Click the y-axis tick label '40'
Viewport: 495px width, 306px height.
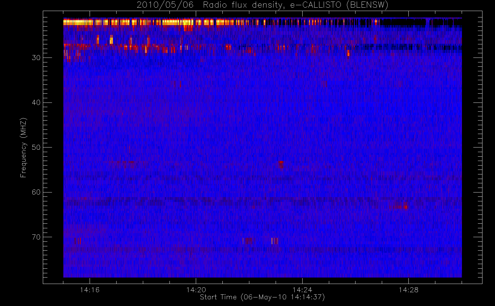coord(36,103)
